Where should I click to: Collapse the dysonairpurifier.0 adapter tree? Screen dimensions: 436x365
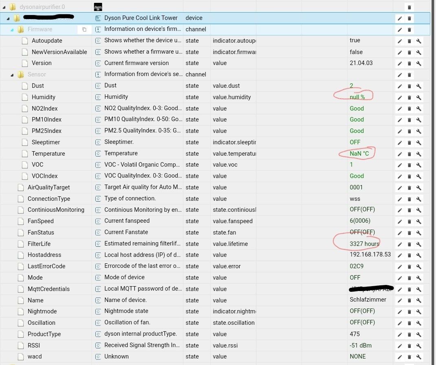(x=4, y=7)
